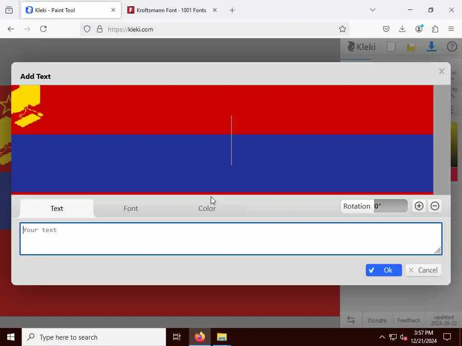Decrease rotation with the minus icon
This screenshot has height=346, width=462.
435,206
